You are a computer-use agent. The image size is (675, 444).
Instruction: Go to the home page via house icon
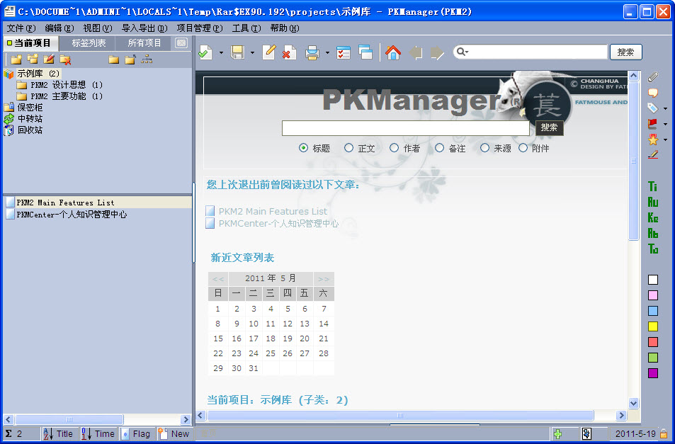click(393, 52)
